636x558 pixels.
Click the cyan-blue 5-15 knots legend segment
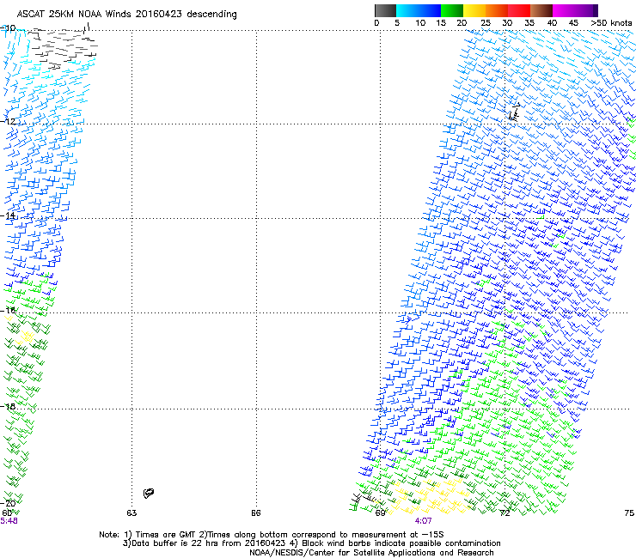click(419, 10)
